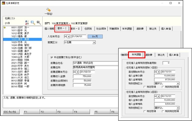
Task: Select 振込先 tab in inset panel
Action: pos(161,55)
